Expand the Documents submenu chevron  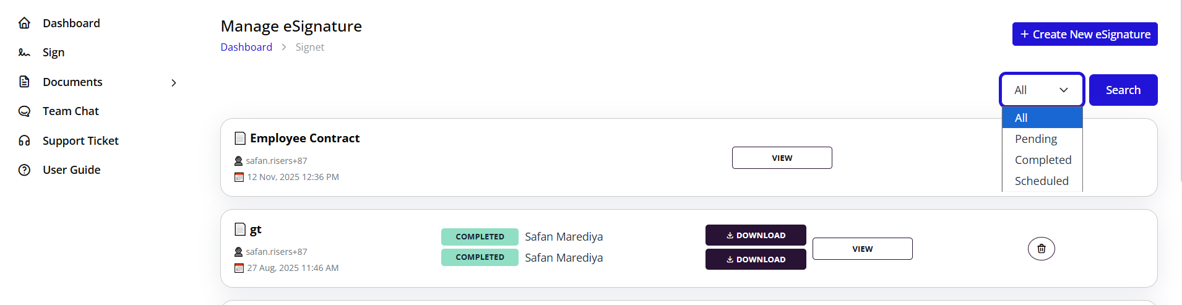coord(174,83)
